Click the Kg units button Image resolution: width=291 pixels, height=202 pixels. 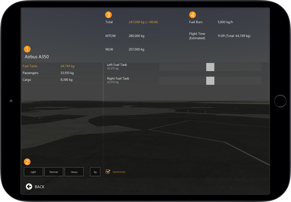(x=95, y=172)
